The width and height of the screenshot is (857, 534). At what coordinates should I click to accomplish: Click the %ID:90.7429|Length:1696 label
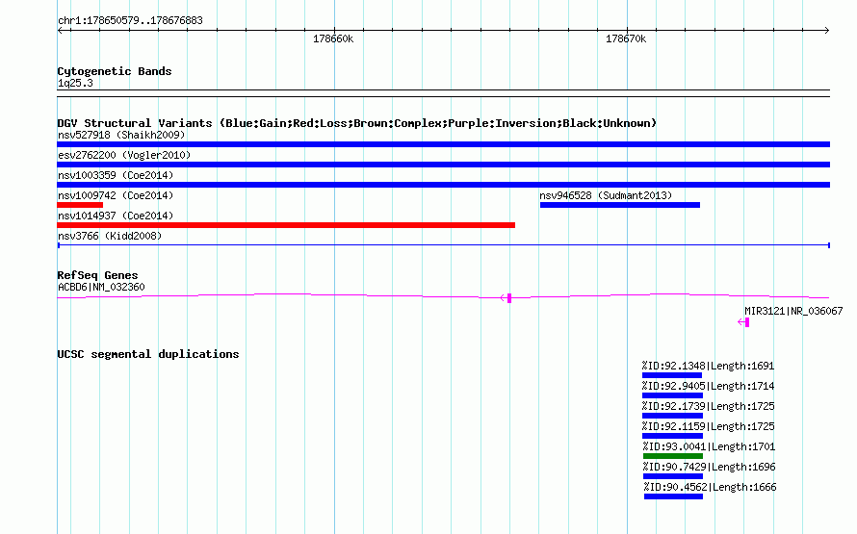709,467
